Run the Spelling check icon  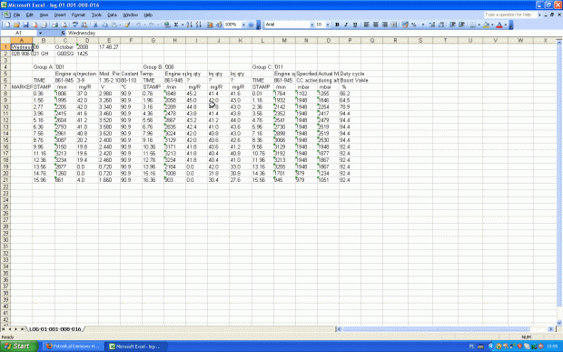click(x=75, y=25)
